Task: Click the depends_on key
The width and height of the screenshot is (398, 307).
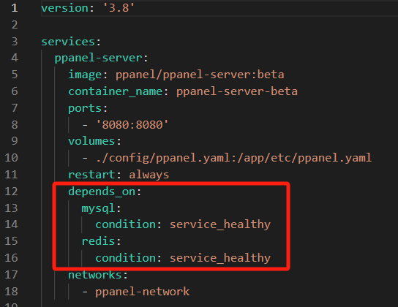Action: click(x=102, y=192)
